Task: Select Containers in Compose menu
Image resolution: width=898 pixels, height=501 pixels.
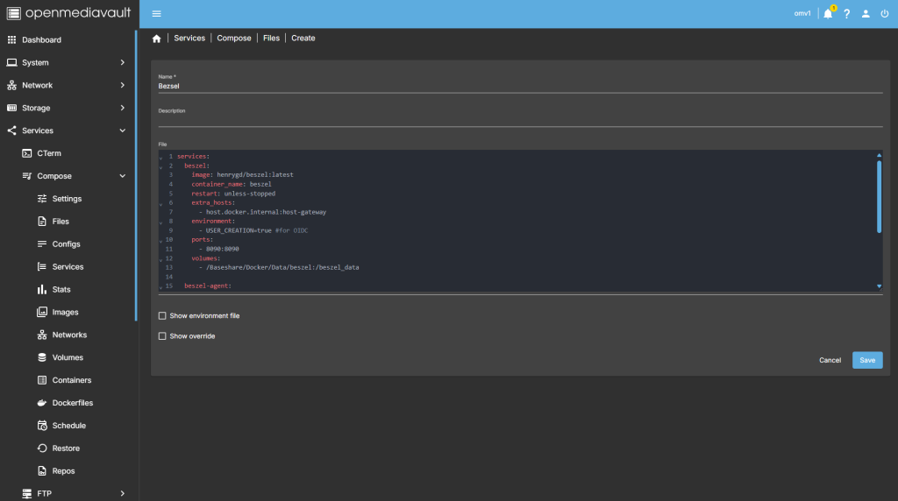Action: (71, 380)
